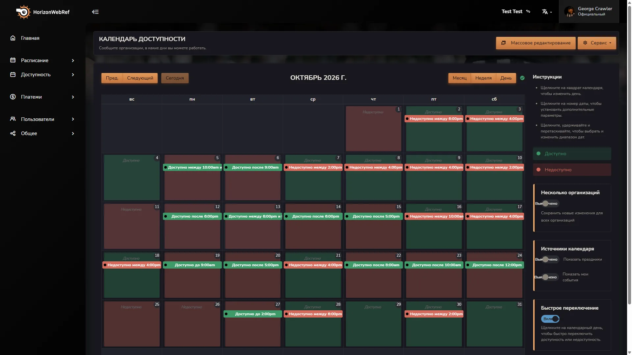Select the red Недоступно legend bar
Viewport: 632px width, 355px height.
click(x=572, y=170)
